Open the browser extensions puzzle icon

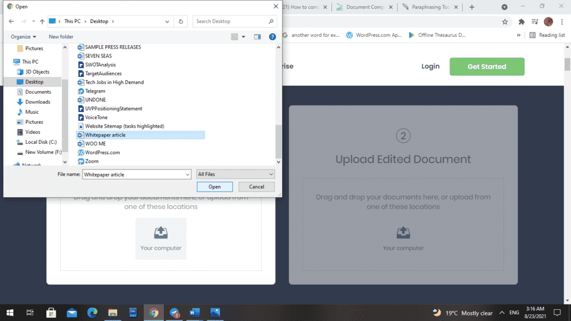tap(521, 21)
